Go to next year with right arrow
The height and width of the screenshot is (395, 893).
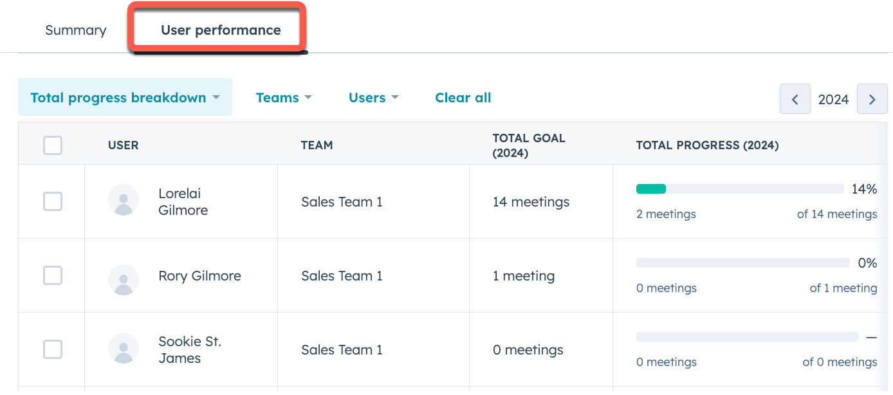[x=872, y=99]
